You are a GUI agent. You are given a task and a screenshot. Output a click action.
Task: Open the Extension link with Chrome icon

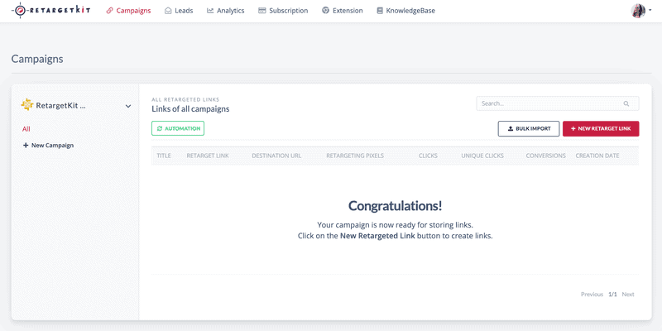pos(342,11)
